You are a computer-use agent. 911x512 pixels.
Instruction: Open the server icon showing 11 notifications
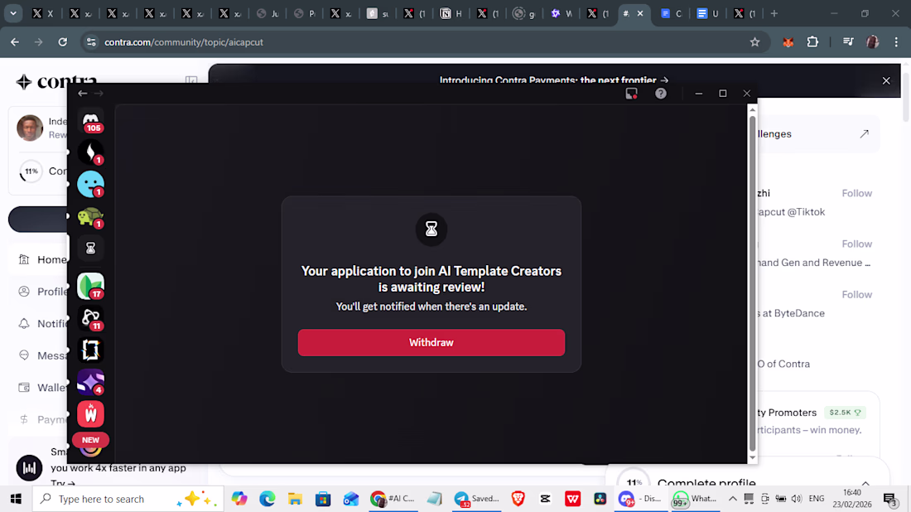tap(90, 318)
